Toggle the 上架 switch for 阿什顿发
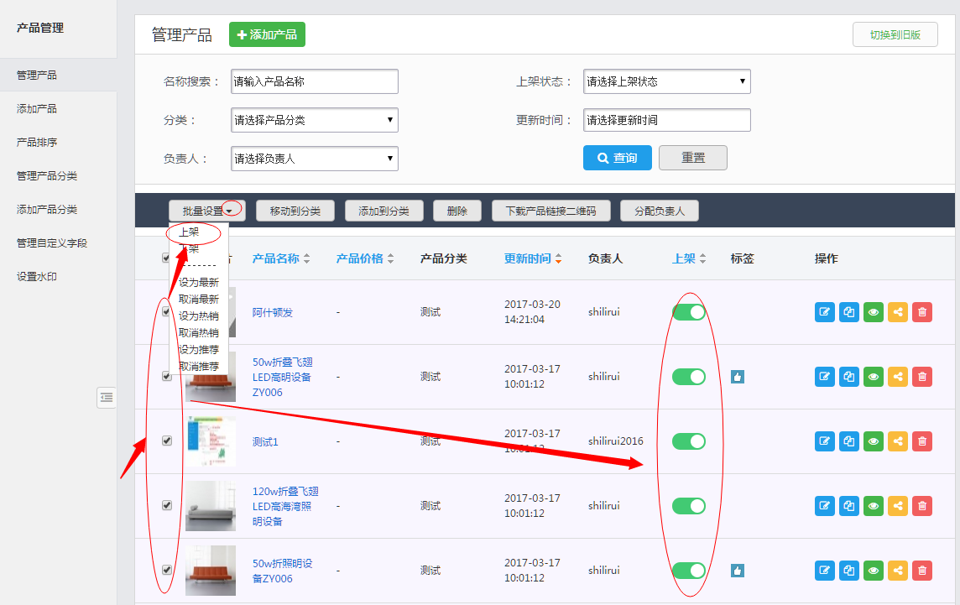This screenshot has width=960, height=605. click(688, 312)
